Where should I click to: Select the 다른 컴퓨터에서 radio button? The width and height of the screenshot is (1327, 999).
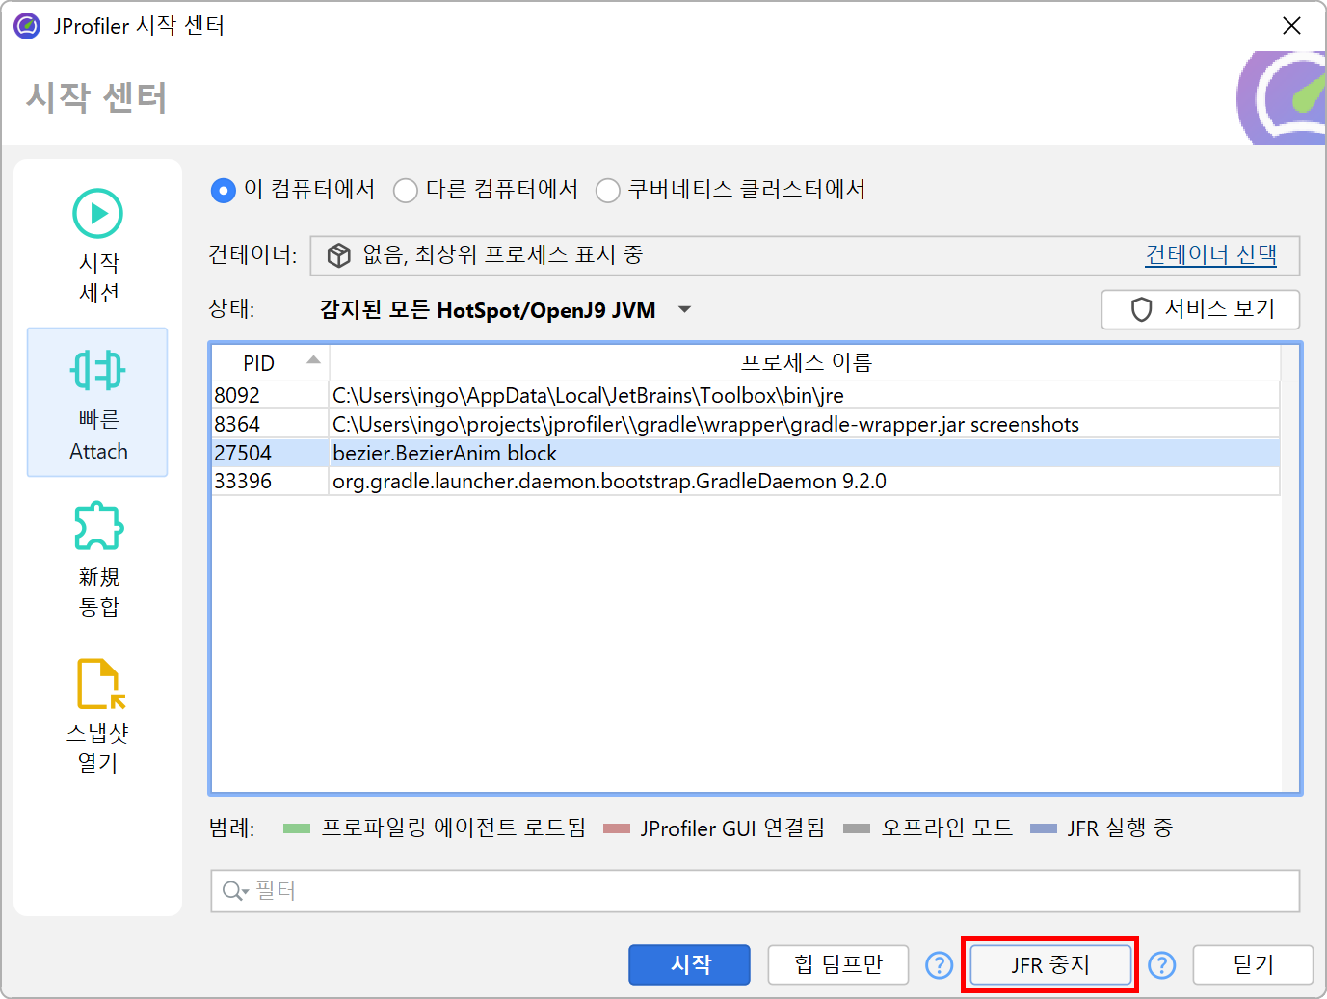[406, 191]
